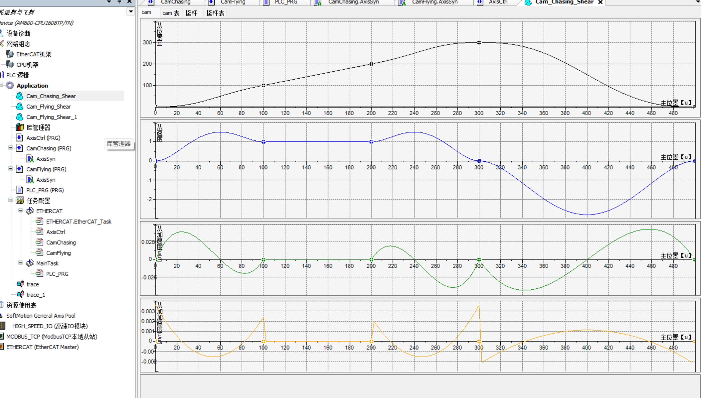Click position curve point at master 200
This screenshot has width=701, height=398.
(371, 64)
